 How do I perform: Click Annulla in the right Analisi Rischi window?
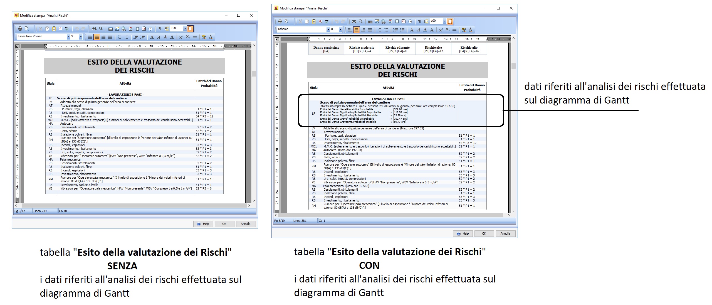click(505, 233)
